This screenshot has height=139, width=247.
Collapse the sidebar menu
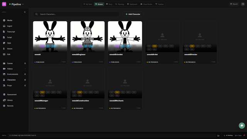pos(25,12)
